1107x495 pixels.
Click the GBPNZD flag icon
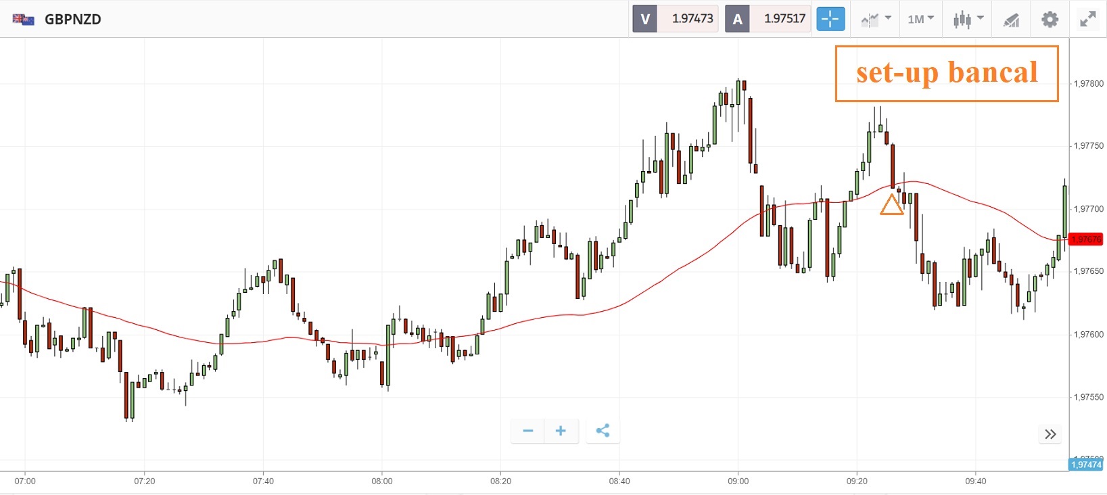coord(24,19)
